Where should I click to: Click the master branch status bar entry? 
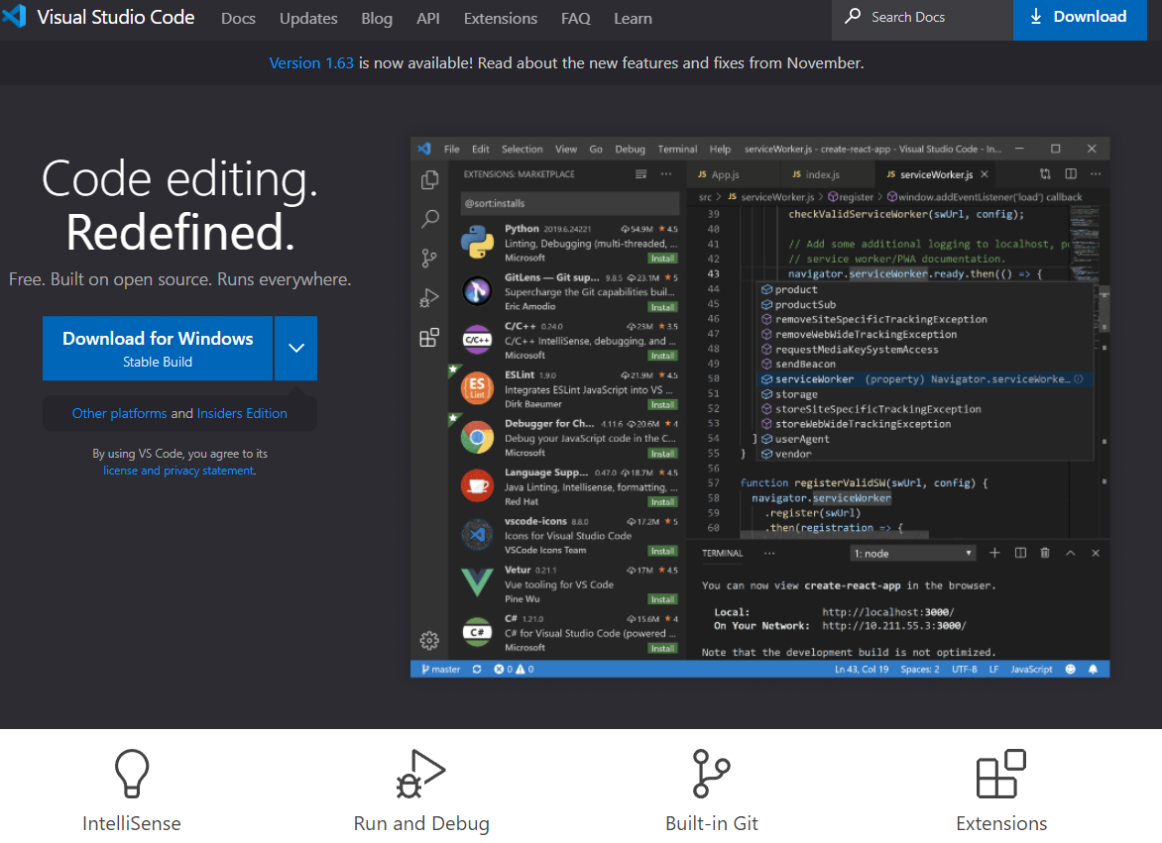[441, 669]
